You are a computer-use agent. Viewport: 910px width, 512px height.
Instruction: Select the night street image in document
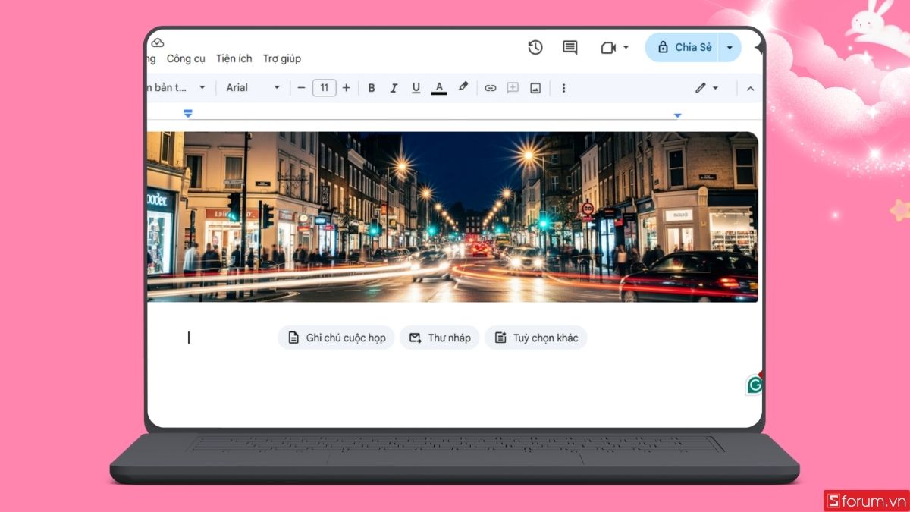point(453,216)
